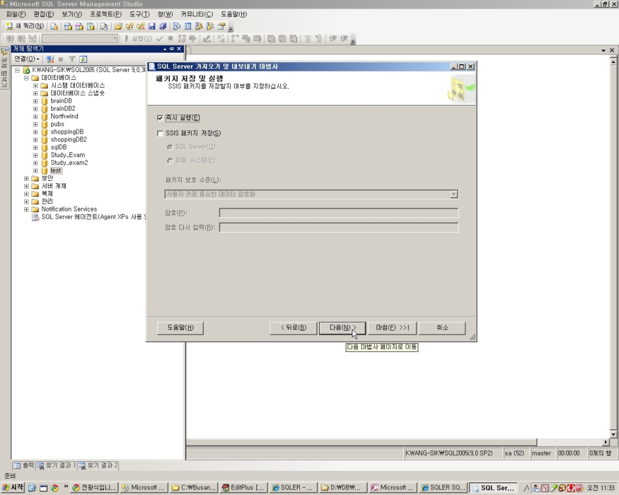Toggle the 즉시 실행 (run immediately) checkbox
Image resolution: width=619 pixels, height=495 pixels.
click(160, 118)
